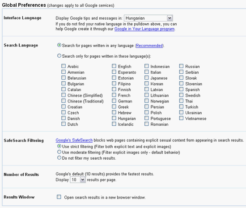Check the German language box
This screenshot has width=246, height=208.
point(114,101)
